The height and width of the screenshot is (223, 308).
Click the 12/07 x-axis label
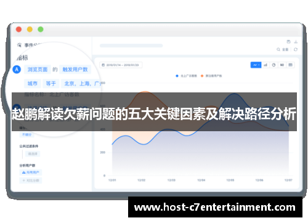[x=288, y=180]
